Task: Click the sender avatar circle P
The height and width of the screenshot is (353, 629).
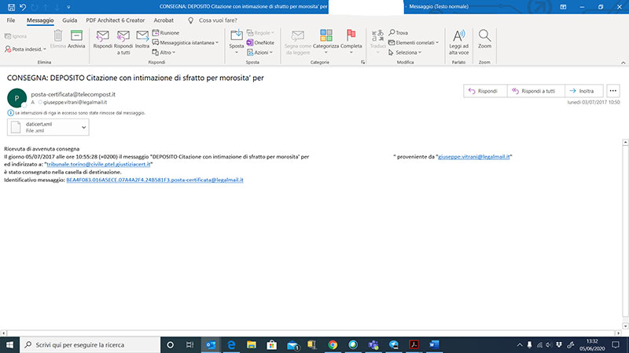Action: (17, 97)
